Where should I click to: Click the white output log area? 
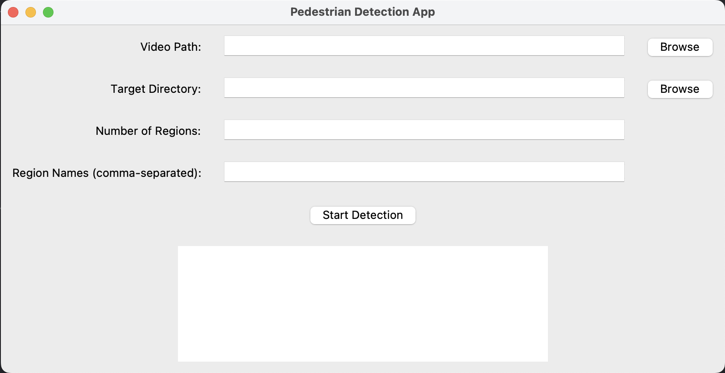coord(362,303)
